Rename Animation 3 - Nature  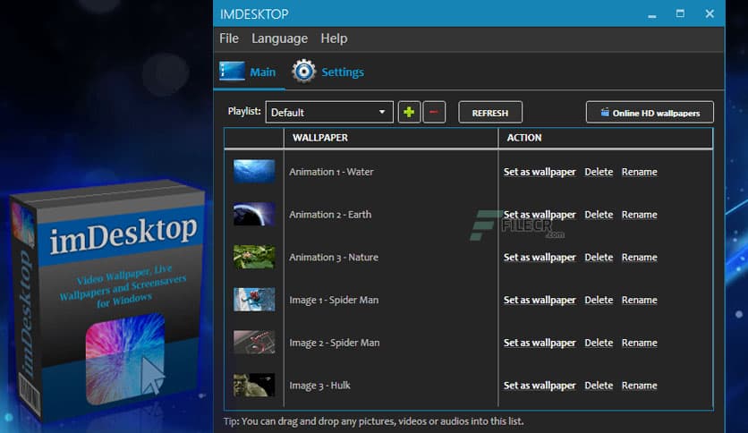pos(639,257)
